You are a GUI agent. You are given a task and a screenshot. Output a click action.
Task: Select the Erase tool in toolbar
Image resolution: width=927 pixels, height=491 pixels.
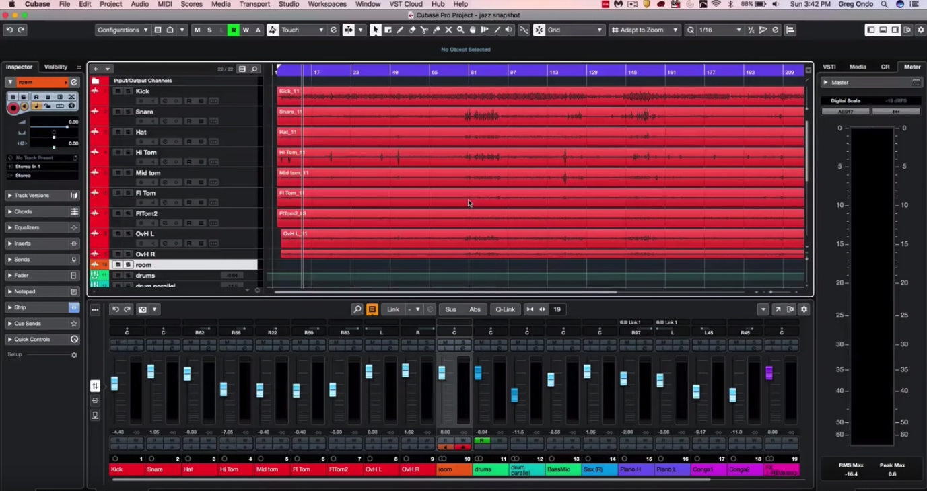tap(412, 30)
